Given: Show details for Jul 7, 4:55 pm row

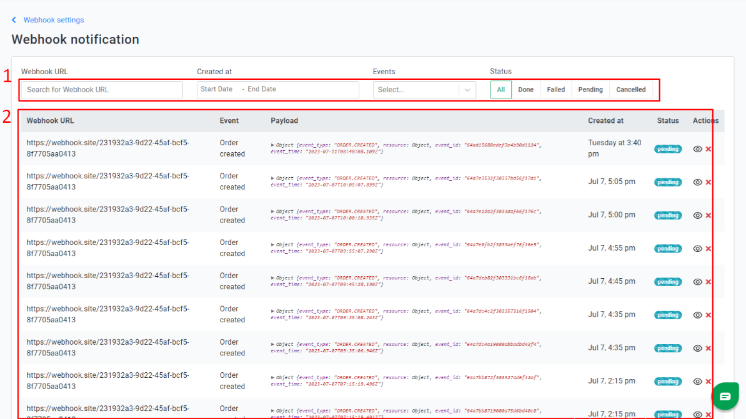Looking at the screenshot, I should (x=697, y=249).
